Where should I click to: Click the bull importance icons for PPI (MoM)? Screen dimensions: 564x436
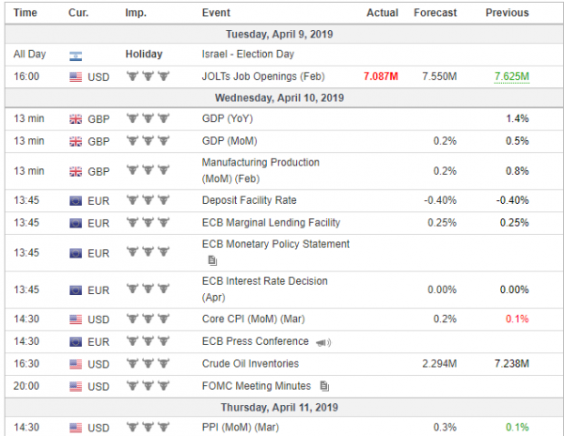tap(148, 427)
